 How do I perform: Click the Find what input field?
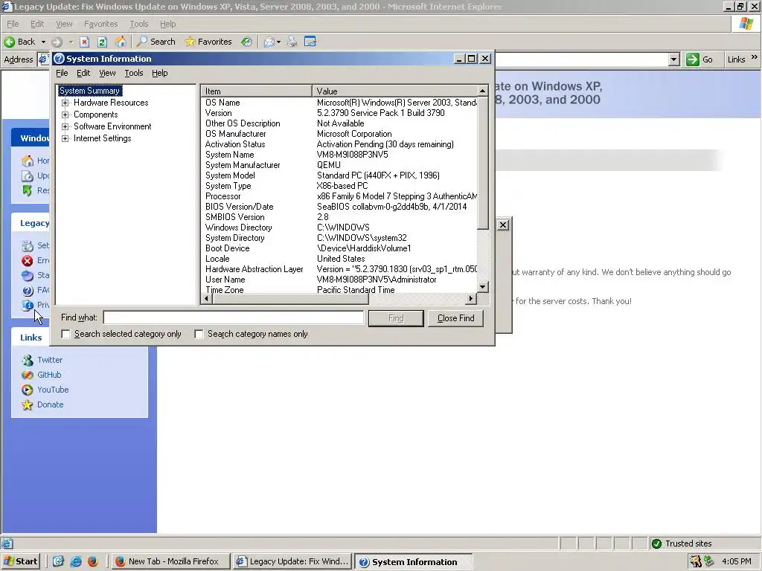(x=234, y=317)
